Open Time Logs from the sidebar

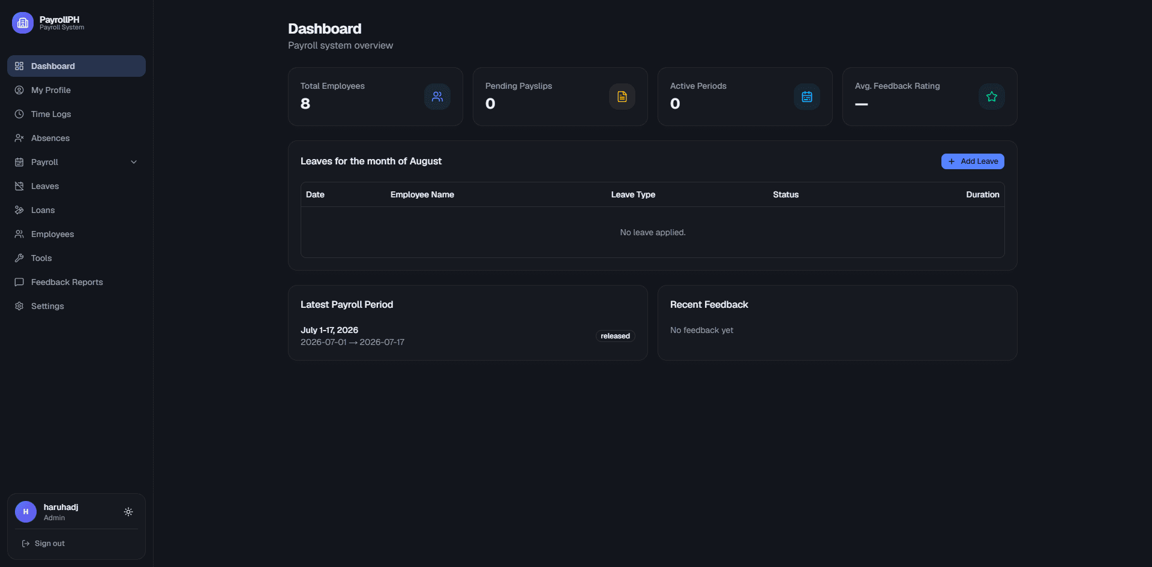tap(76, 114)
